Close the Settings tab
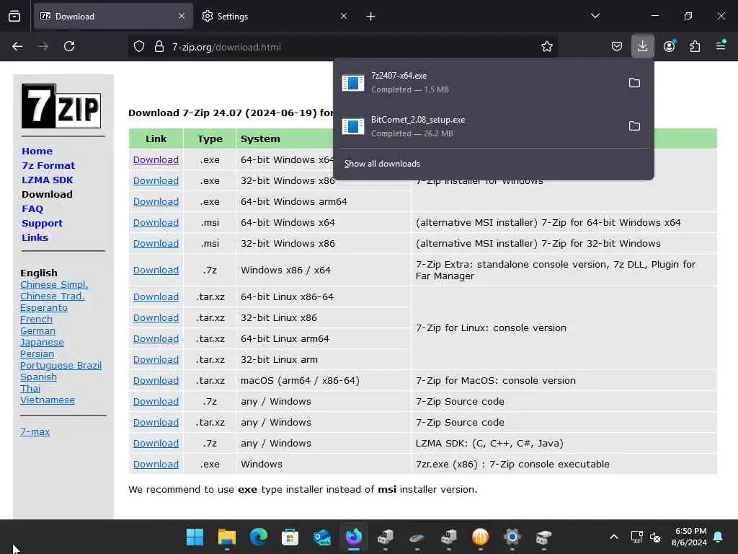738x554 pixels. [x=344, y=16]
